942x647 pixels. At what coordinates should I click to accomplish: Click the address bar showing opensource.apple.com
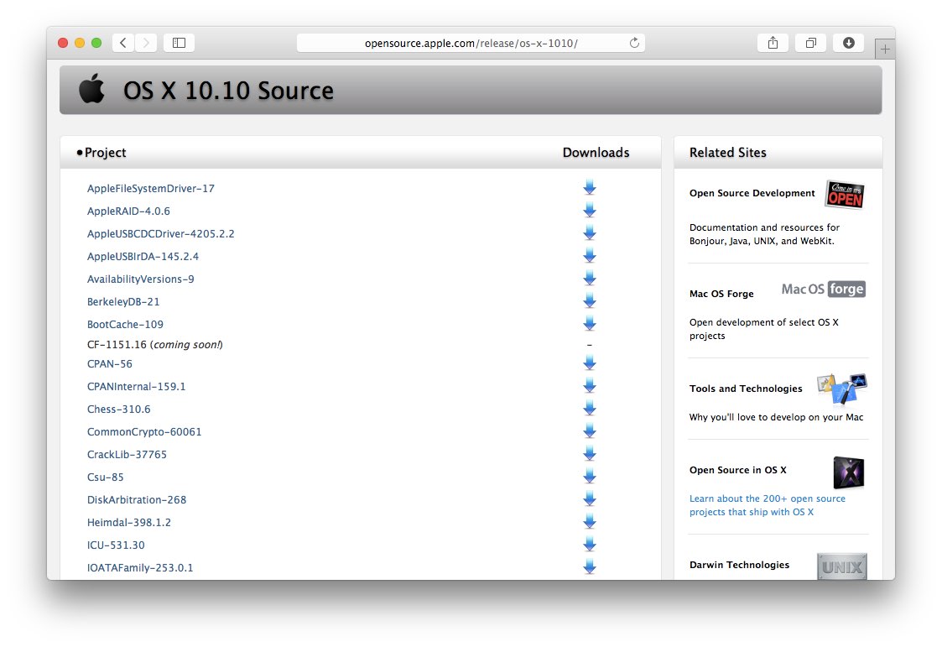[x=471, y=43]
